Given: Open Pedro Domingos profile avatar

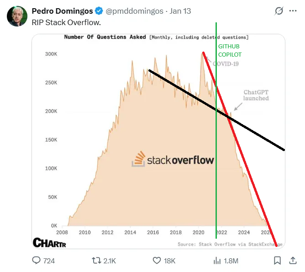Looking at the screenshot, I should click(x=17, y=16).
